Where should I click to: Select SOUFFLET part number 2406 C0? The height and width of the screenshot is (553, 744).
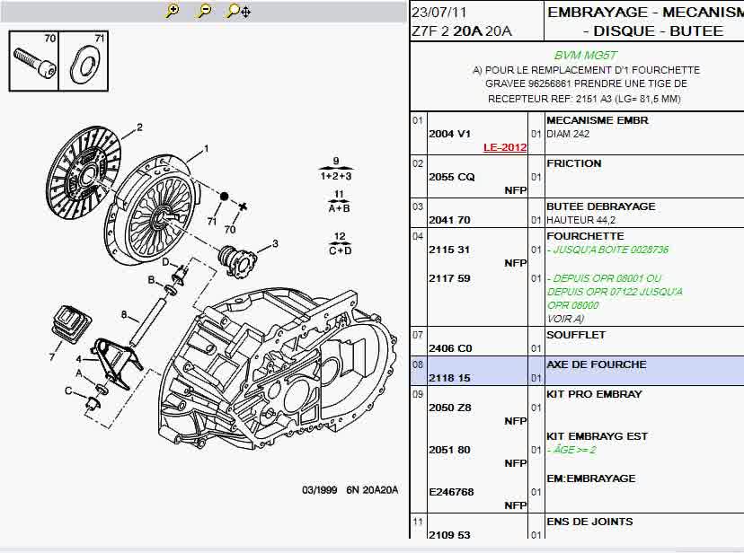(x=450, y=348)
